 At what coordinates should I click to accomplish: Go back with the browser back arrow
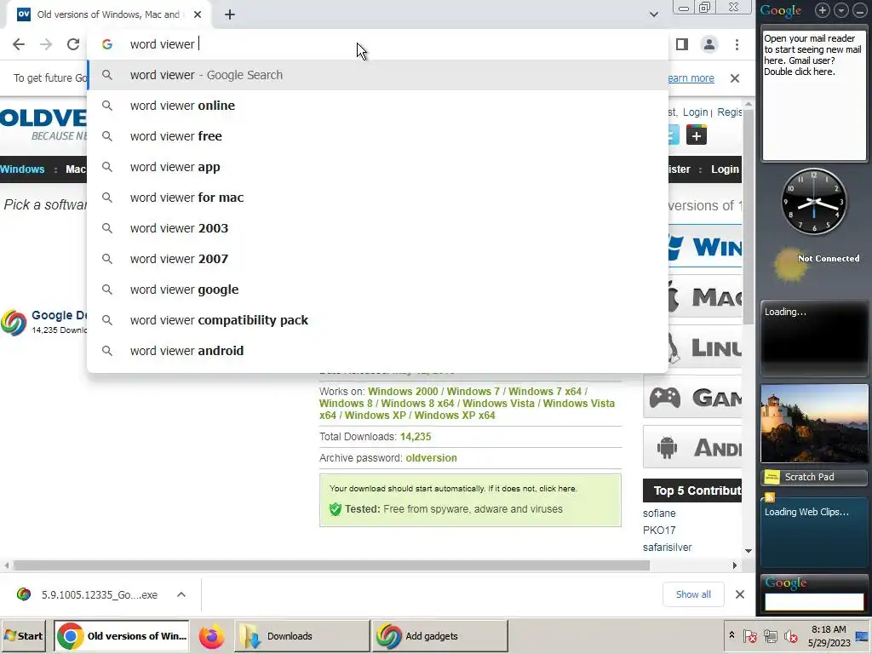pyautogui.click(x=19, y=44)
